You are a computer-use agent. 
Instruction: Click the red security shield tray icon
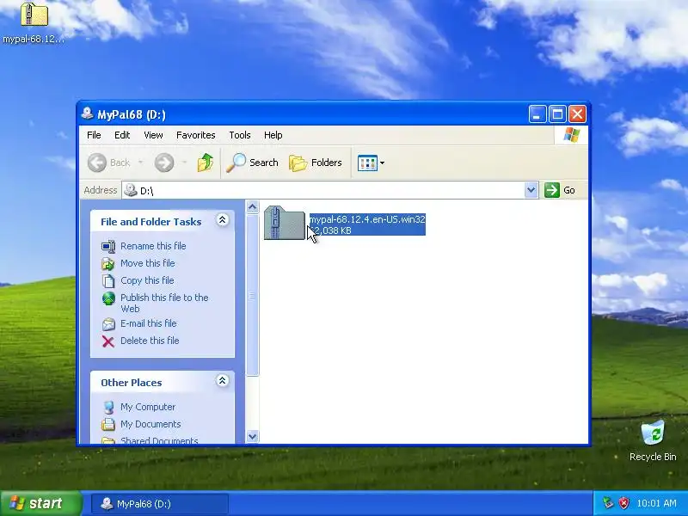[x=623, y=503]
